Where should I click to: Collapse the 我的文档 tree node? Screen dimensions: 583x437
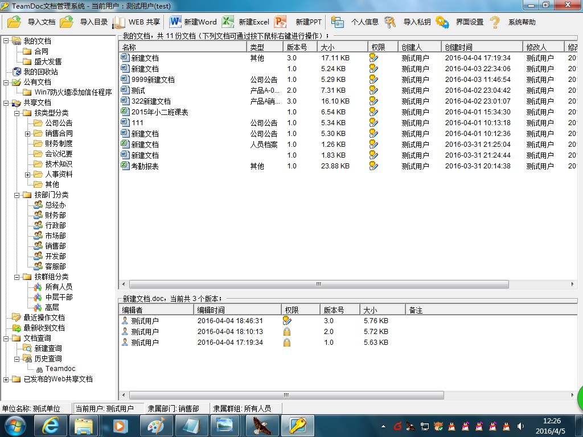tap(6, 41)
